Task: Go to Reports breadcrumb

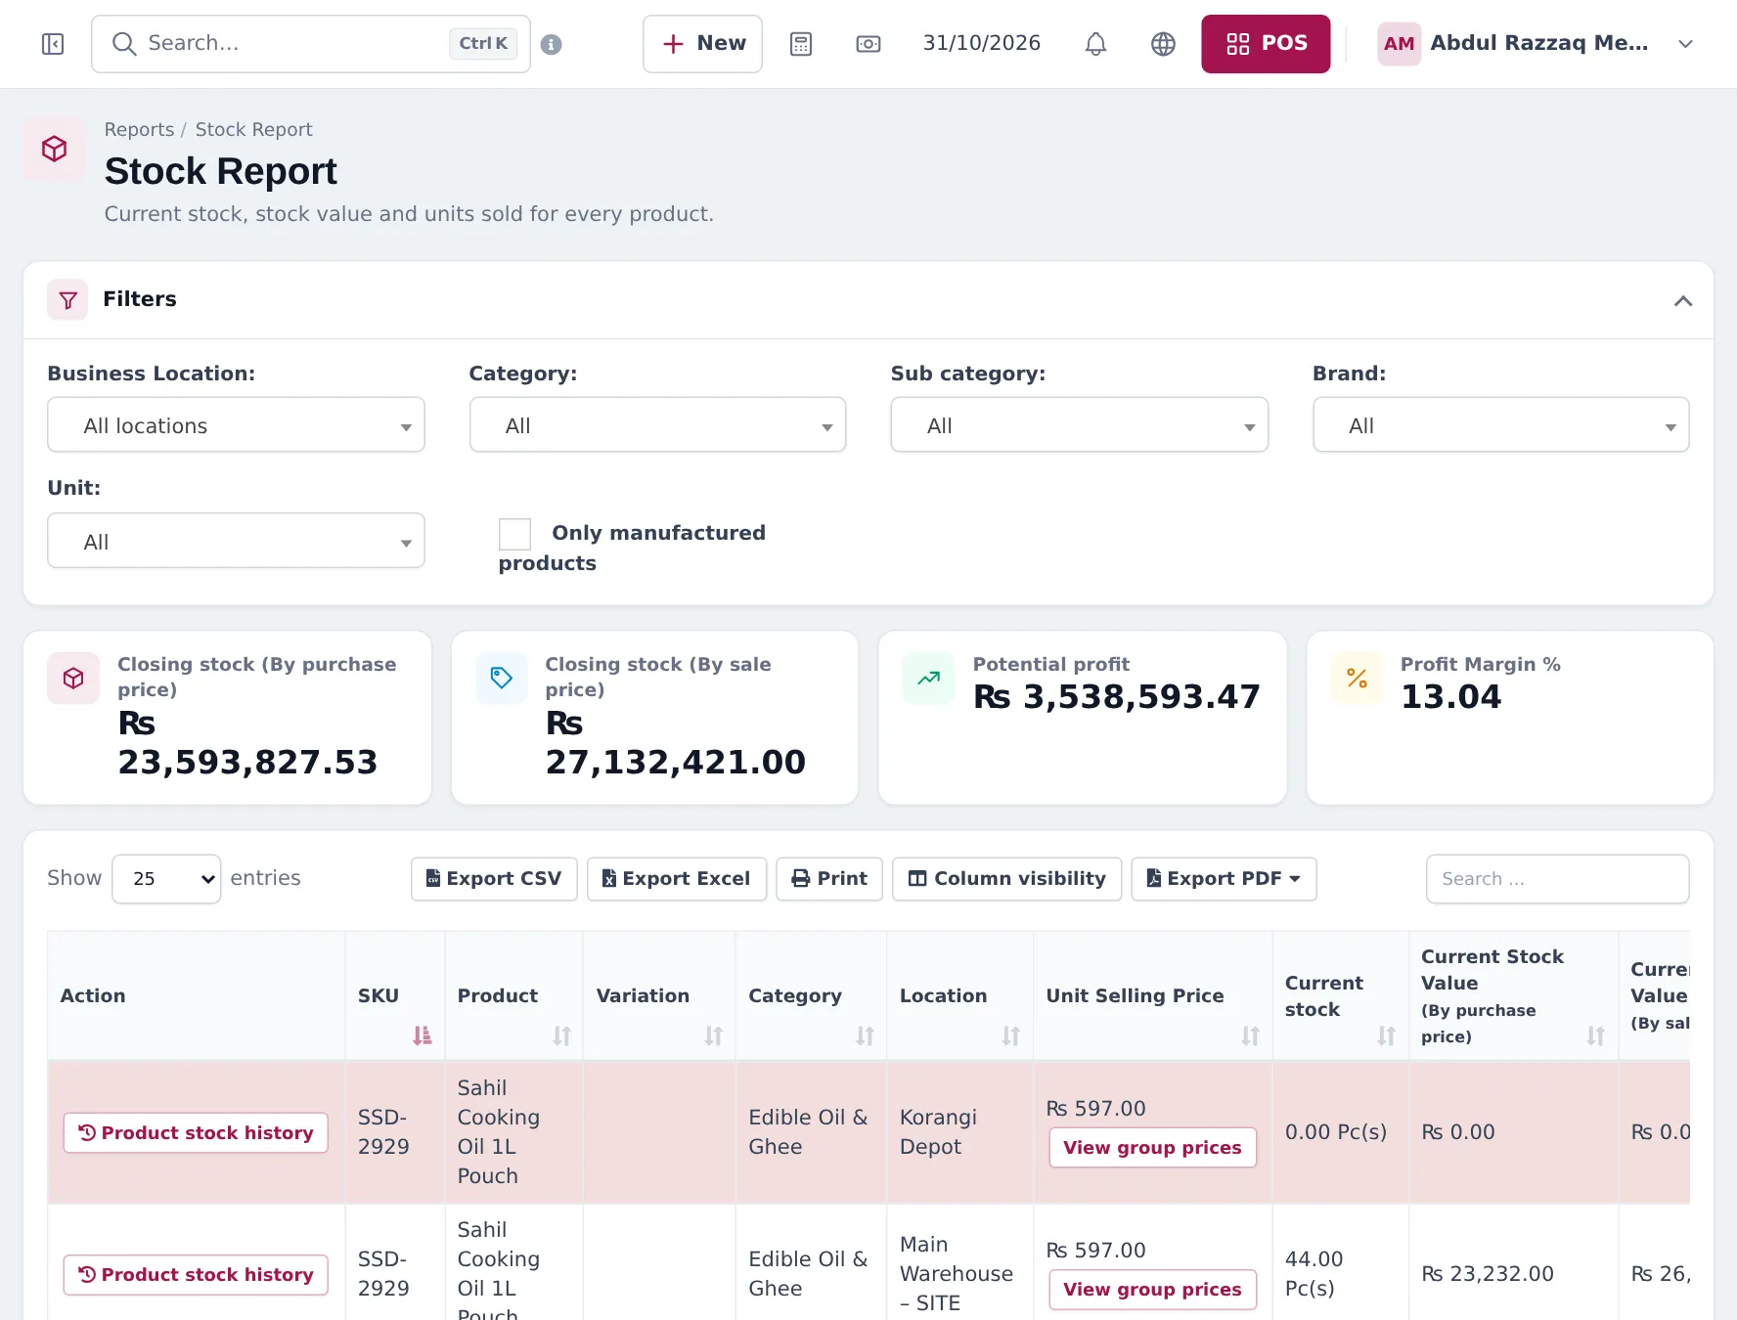Action: tap(139, 129)
